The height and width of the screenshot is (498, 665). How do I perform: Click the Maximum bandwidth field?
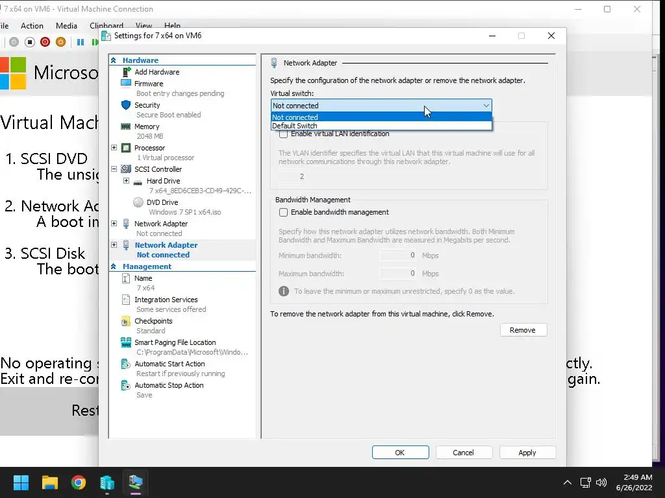pyautogui.click(x=398, y=273)
